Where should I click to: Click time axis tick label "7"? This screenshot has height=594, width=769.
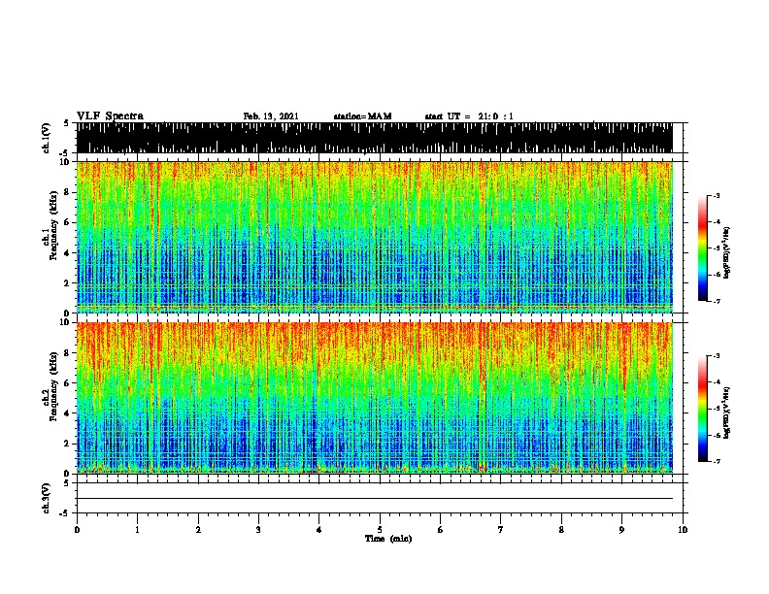coord(501,530)
